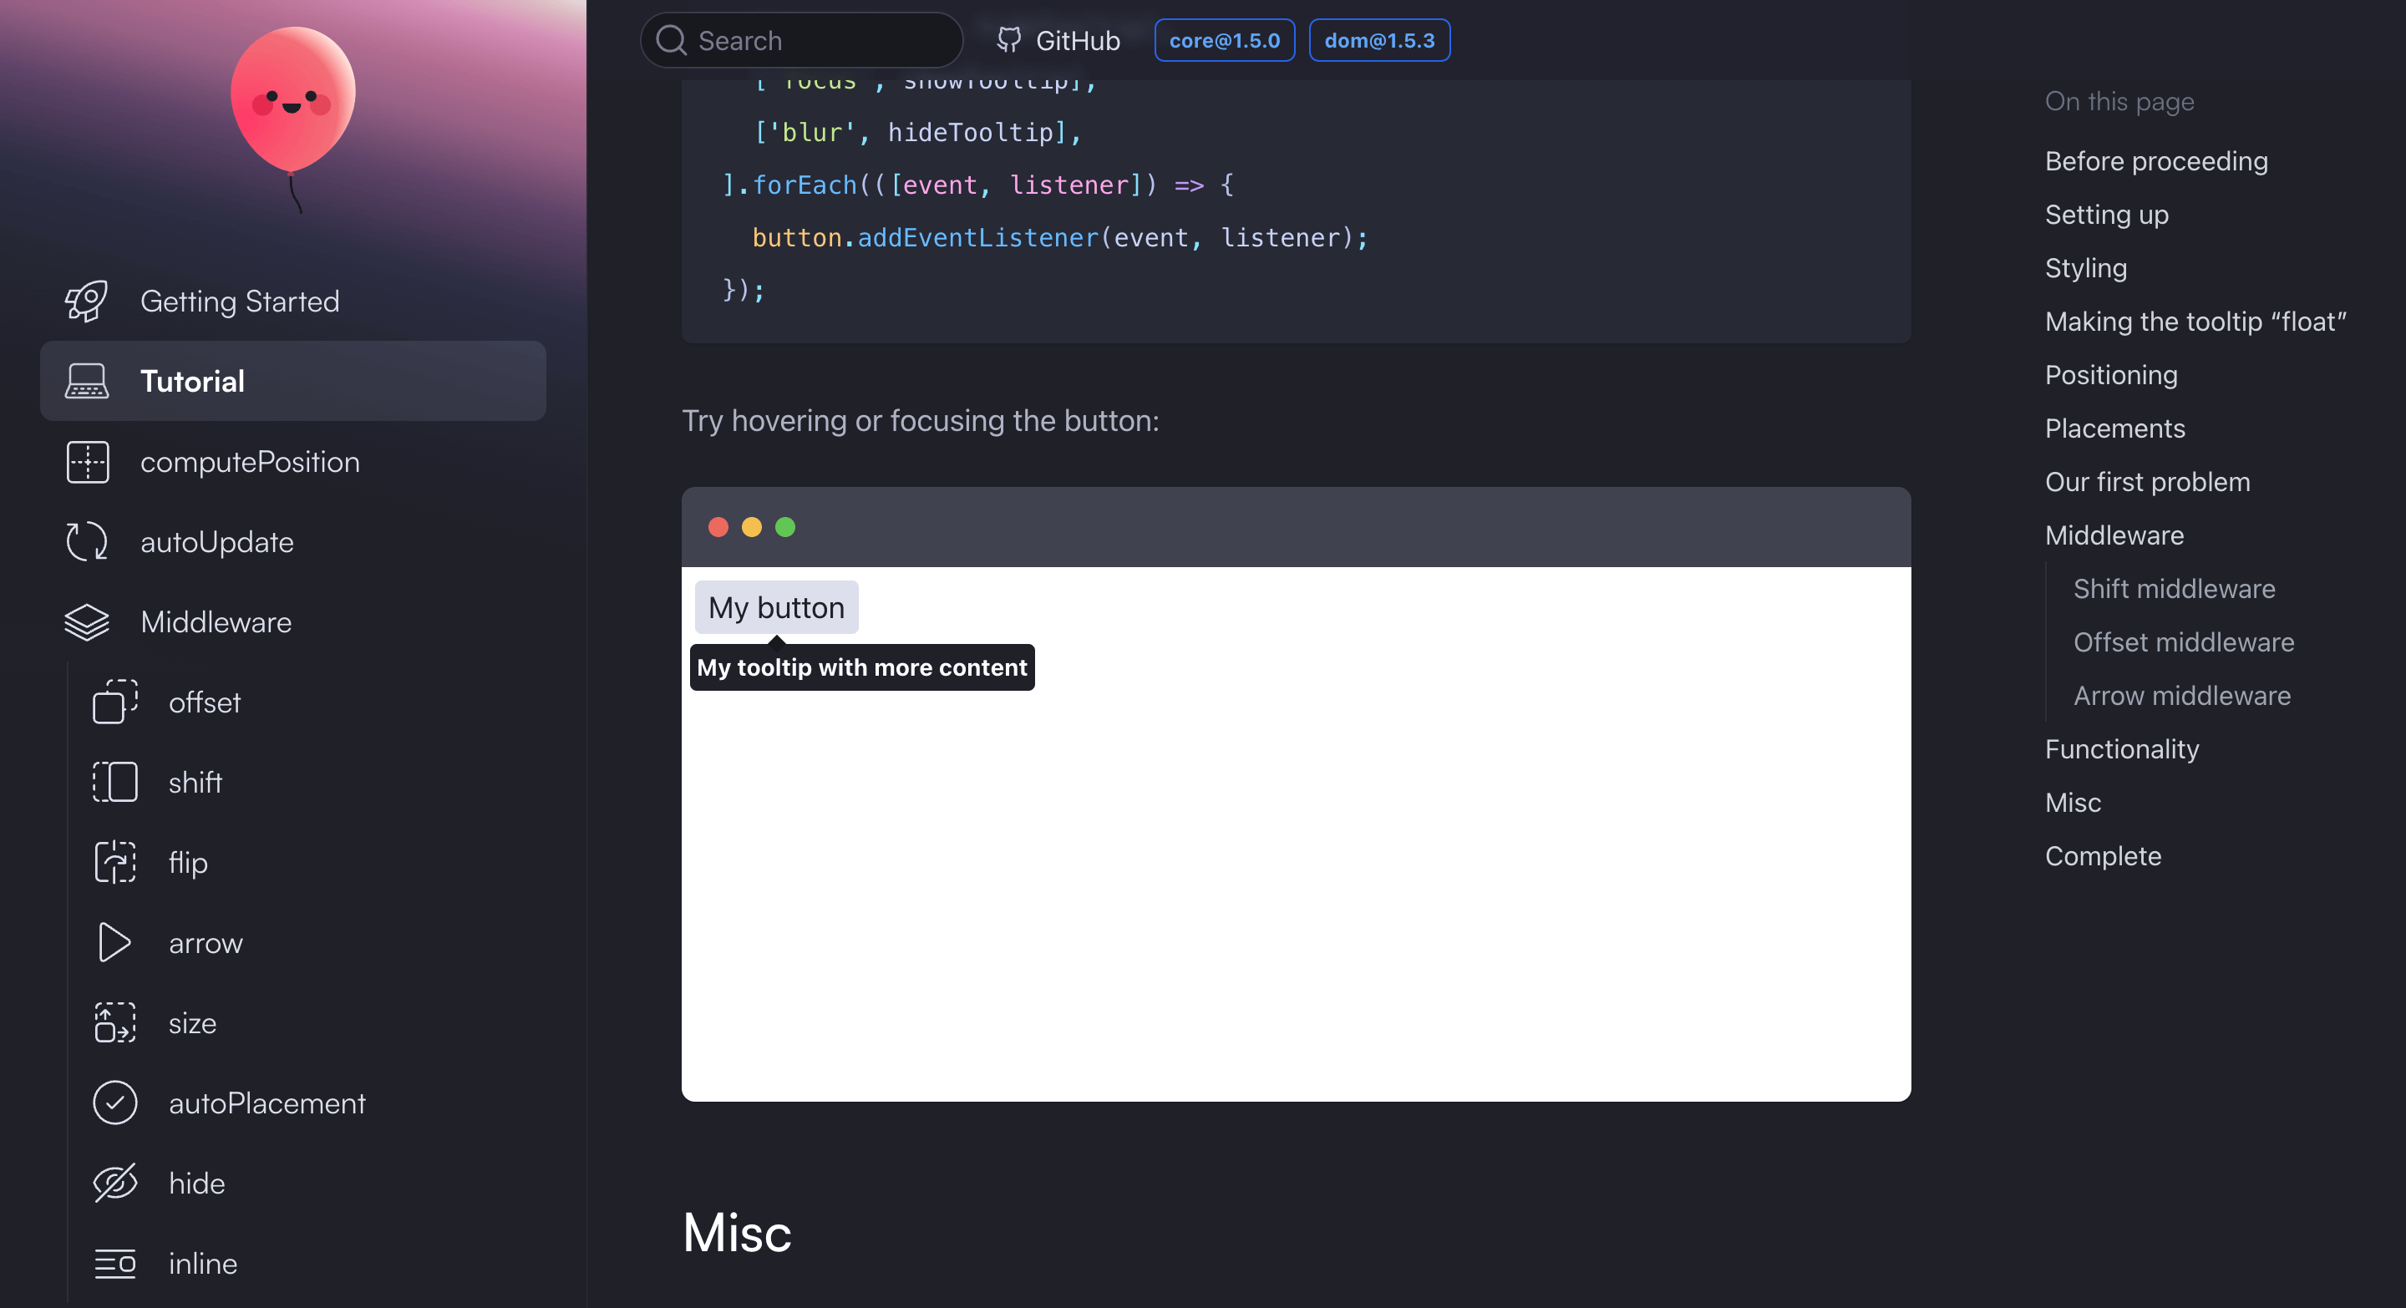Click the Search input field
Viewport: 2406px width, 1308px height.
801,40
